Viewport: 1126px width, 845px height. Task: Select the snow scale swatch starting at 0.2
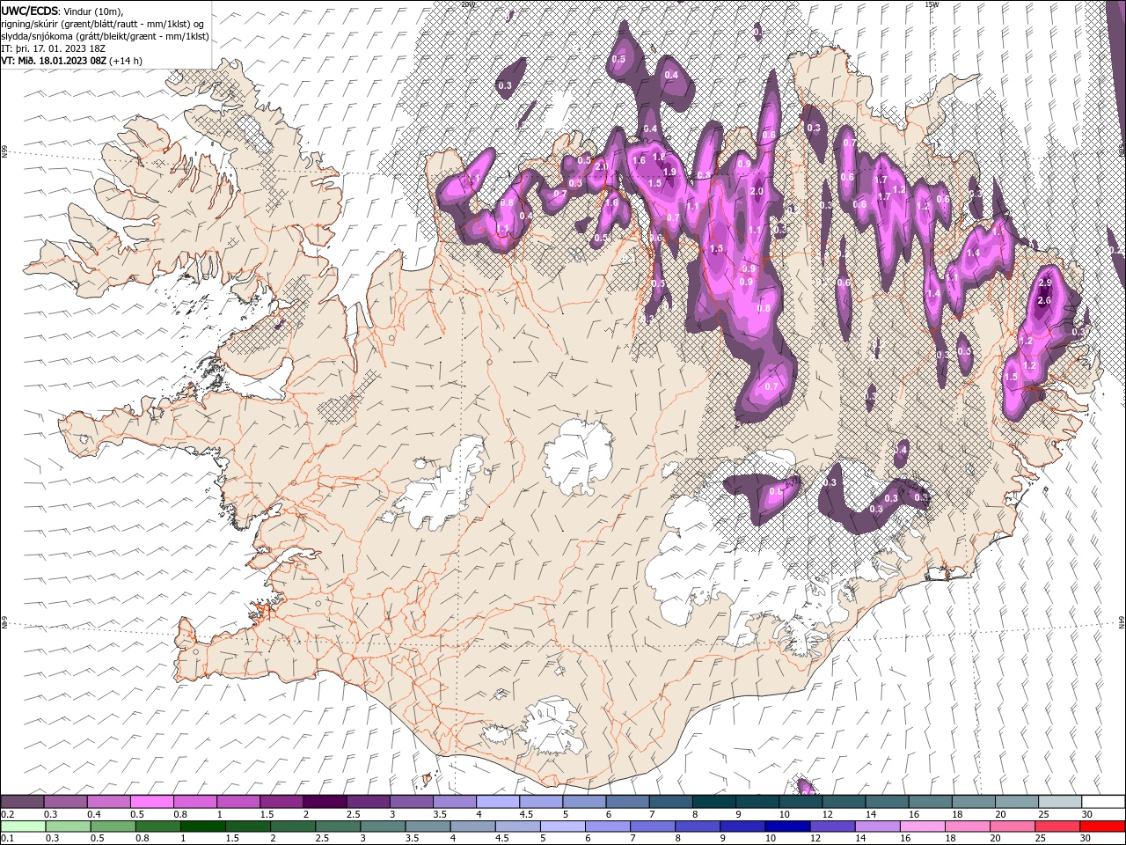coord(22,802)
